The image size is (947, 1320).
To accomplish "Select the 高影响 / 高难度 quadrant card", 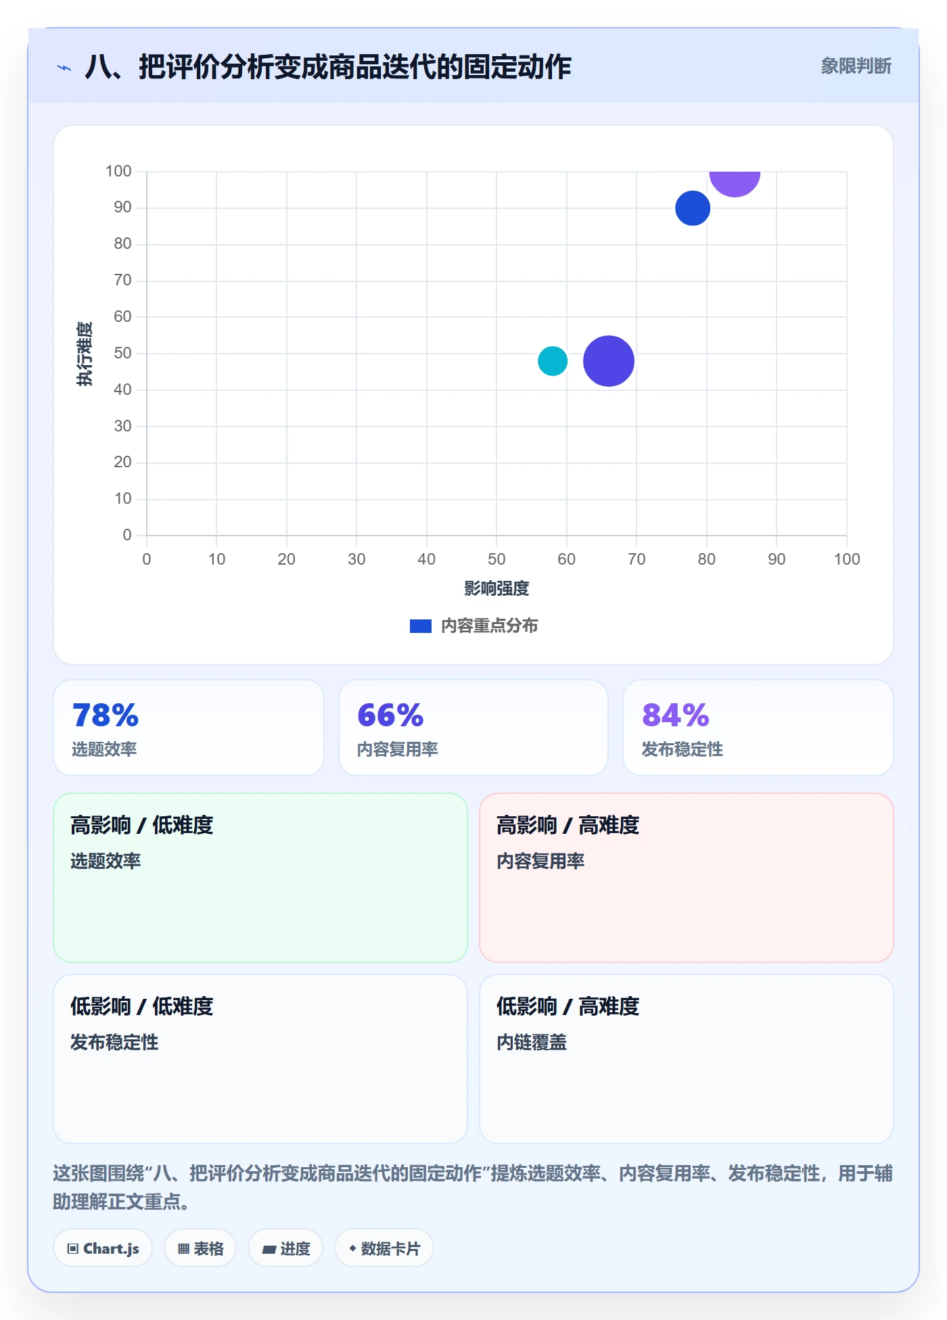I will [687, 878].
